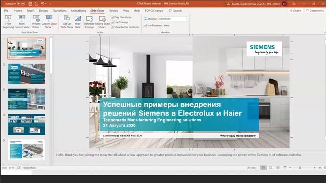
Task: Open the PDF-XChange tab
Action: 154,10
